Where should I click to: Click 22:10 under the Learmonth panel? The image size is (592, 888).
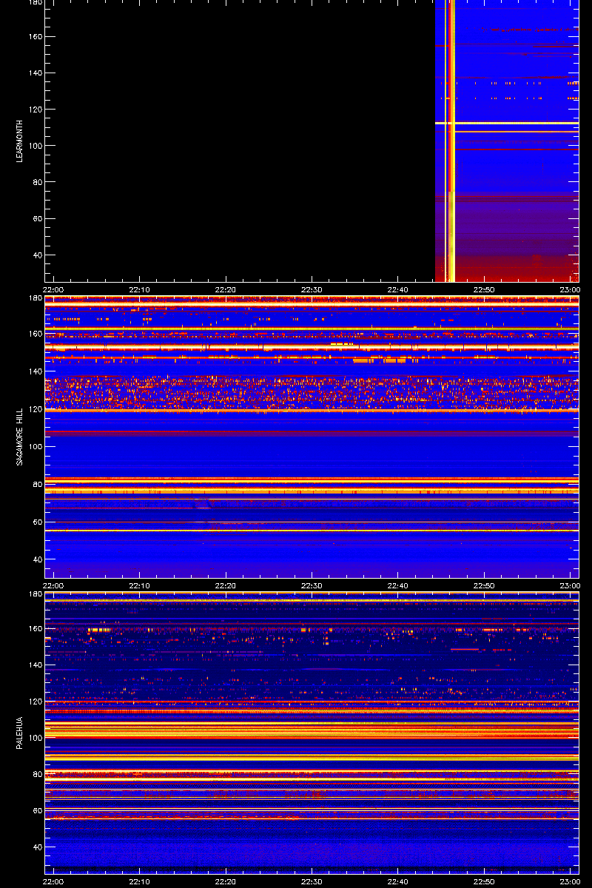[x=140, y=289]
